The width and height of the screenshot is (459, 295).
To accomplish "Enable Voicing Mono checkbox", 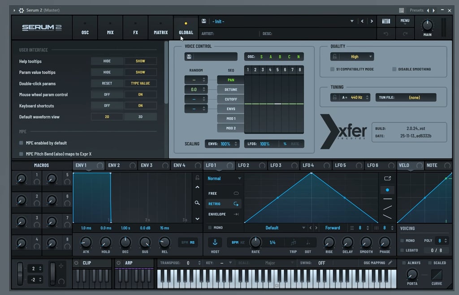I will click(x=402, y=240).
